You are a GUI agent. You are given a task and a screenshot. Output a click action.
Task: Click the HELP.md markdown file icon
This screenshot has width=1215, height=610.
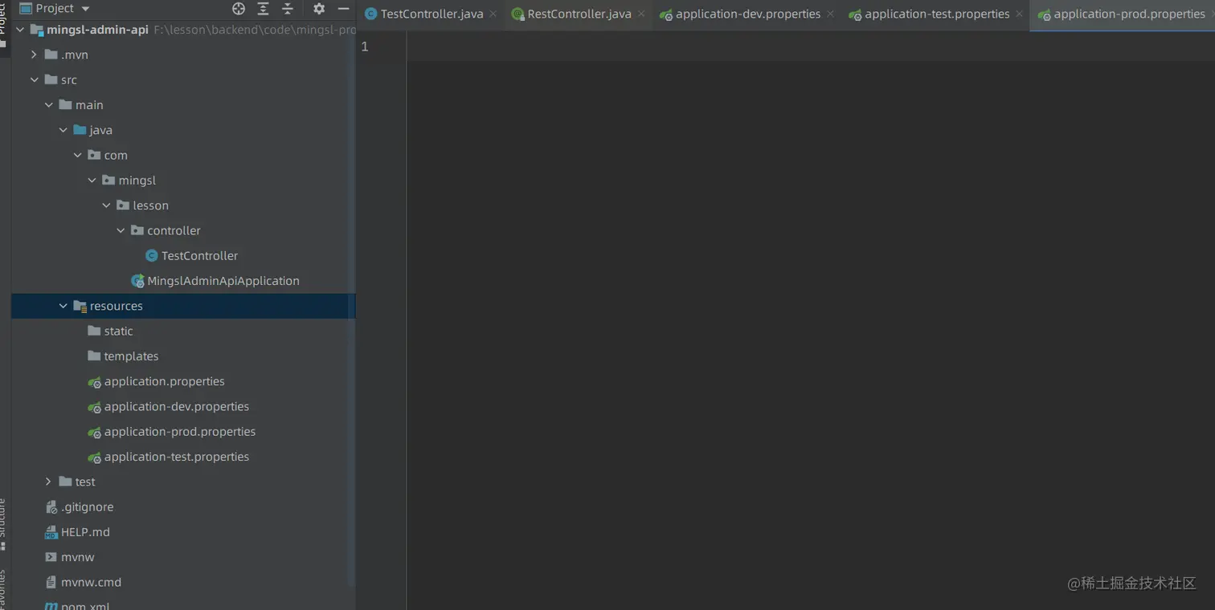point(51,532)
